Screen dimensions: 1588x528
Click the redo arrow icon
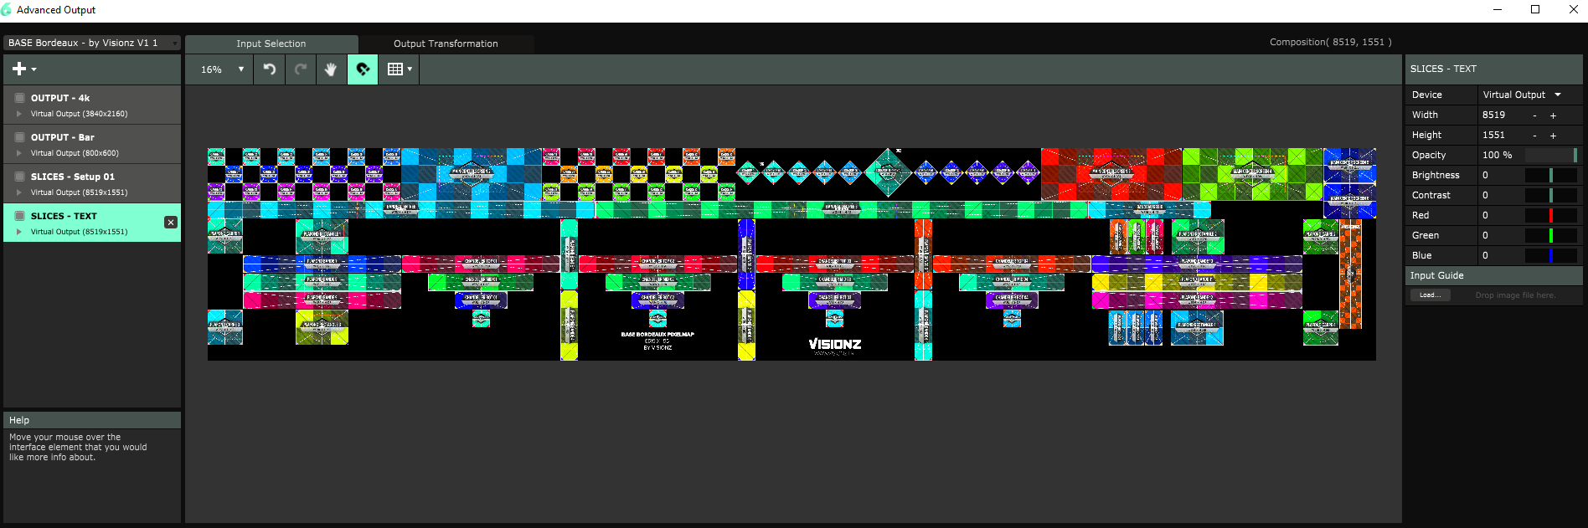[x=301, y=69]
